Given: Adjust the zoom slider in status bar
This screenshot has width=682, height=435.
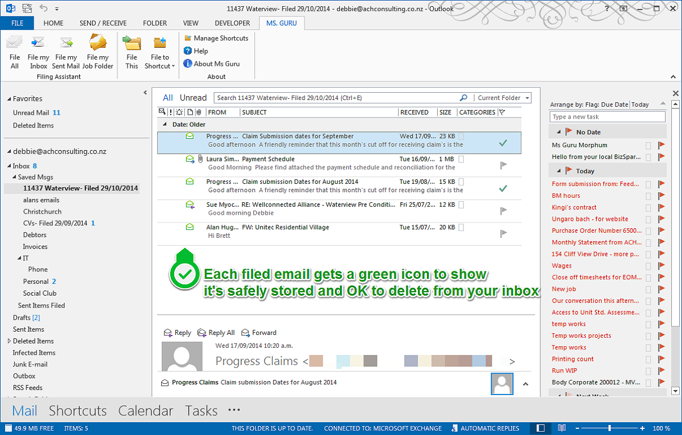Looking at the screenshot, I should (x=610, y=428).
